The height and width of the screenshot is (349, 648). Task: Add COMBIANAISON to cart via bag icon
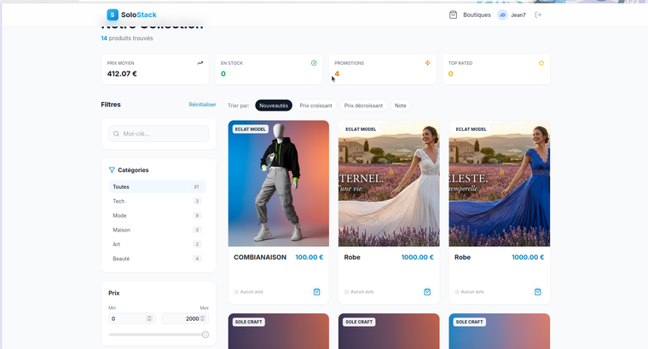(x=316, y=291)
